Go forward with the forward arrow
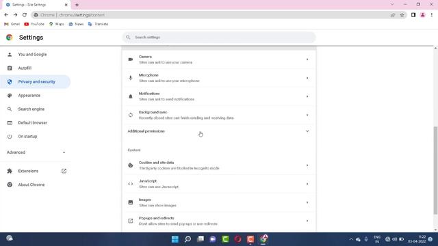 pyautogui.click(x=15, y=15)
